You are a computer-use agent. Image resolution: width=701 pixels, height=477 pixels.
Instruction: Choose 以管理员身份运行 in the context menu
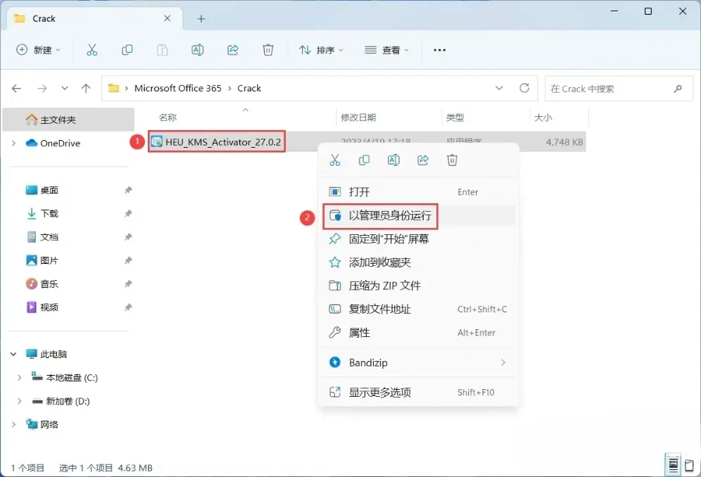tap(419, 215)
